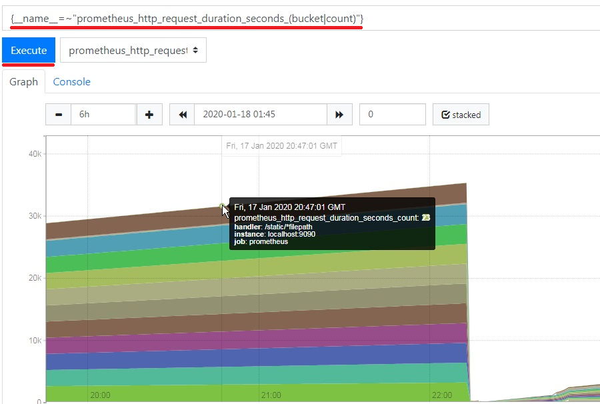Click the instance localhost:9090 tooltip line
Viewport: 600px width, 404px height.
pos(275,234)
